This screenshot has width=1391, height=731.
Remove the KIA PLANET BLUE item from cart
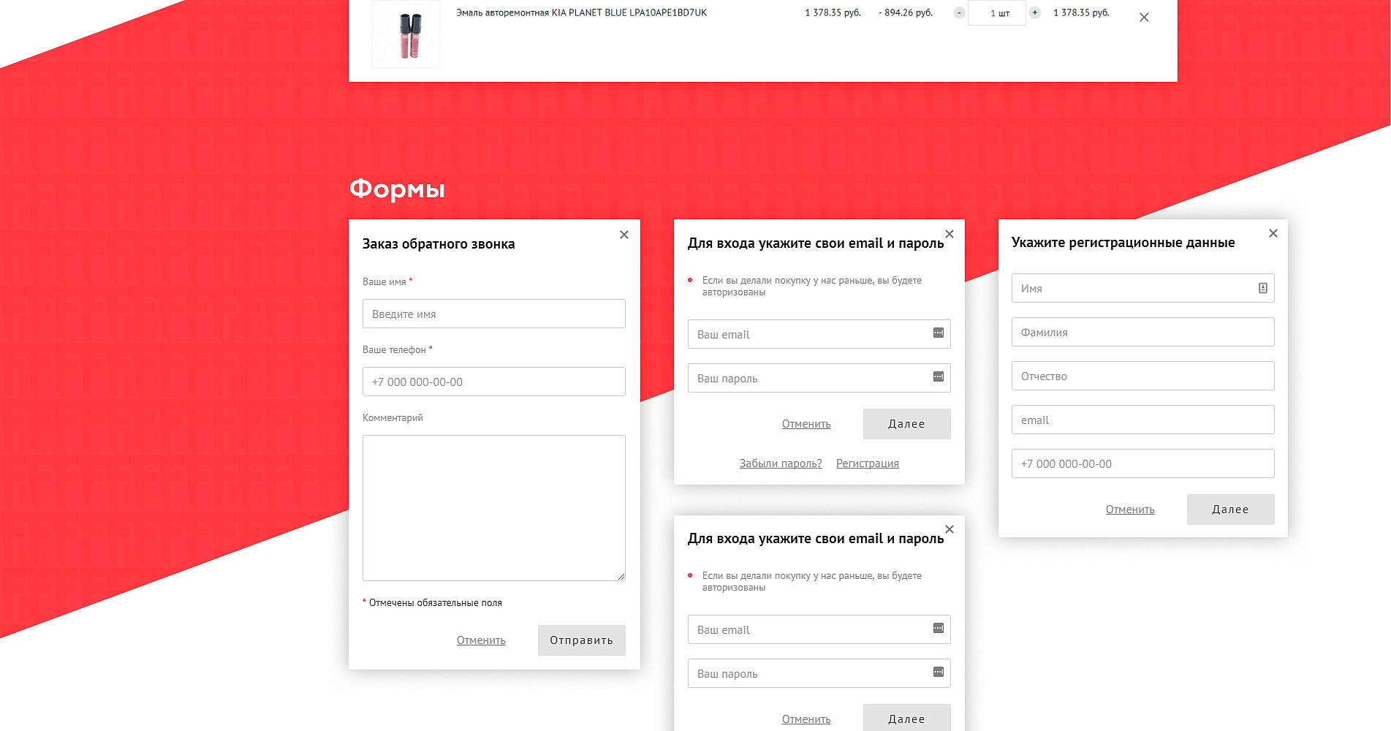point(1144,18)
